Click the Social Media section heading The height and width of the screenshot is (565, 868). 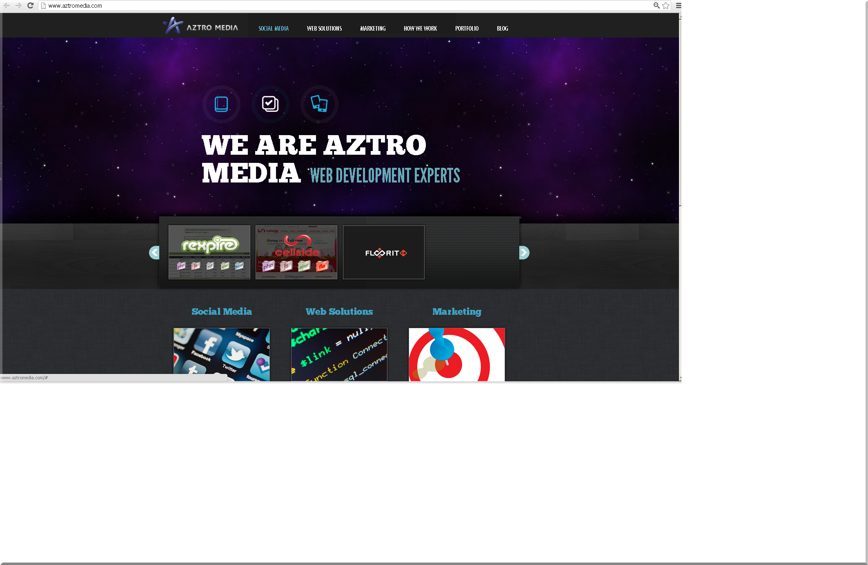[222, 311]
